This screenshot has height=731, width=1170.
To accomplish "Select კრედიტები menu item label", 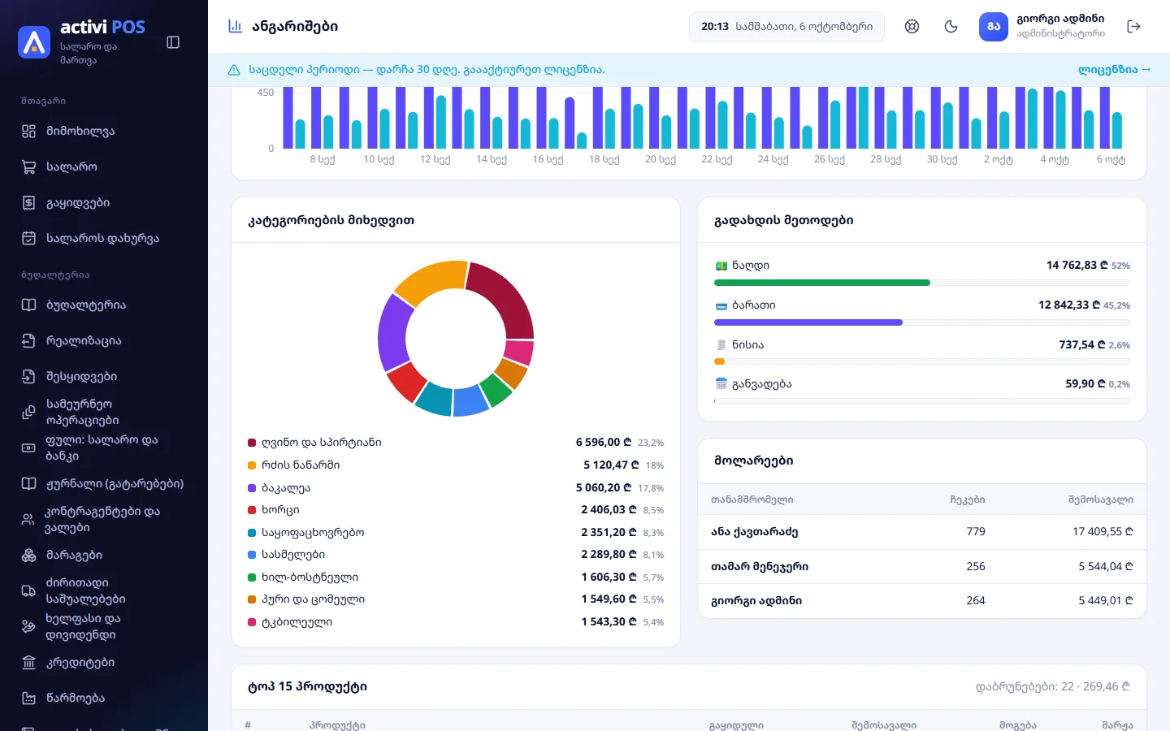I will tap(80, 663).
